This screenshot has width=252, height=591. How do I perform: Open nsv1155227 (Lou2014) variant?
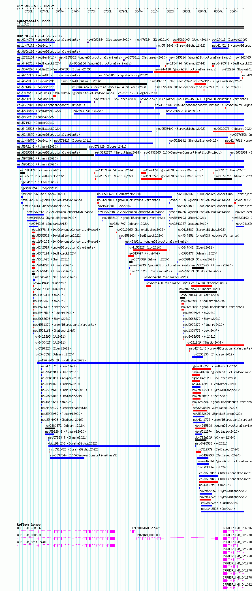145,247
